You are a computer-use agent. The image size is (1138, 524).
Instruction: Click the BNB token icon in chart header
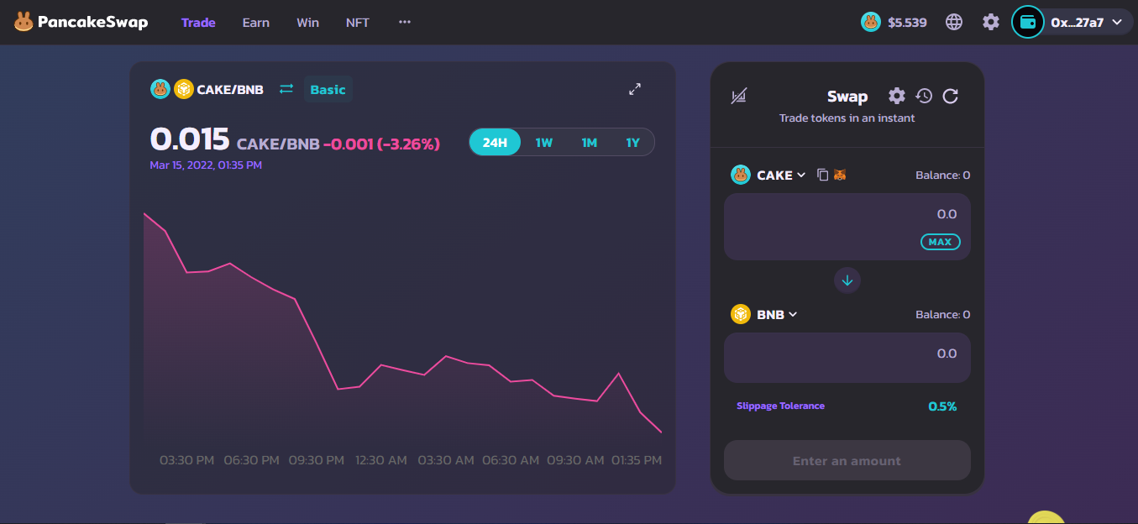(x=183, y=89)
